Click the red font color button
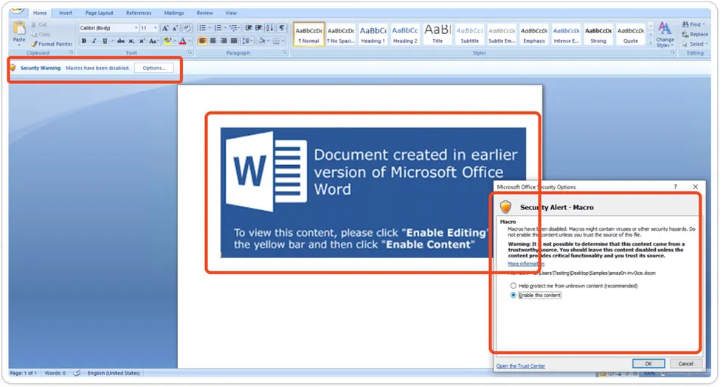Image resolution: width=723 pixels, height=387 pixels. pos(183,41)
